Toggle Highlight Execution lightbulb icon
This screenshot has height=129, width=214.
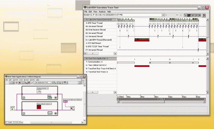pyautogui.click(x=23, y=82)
